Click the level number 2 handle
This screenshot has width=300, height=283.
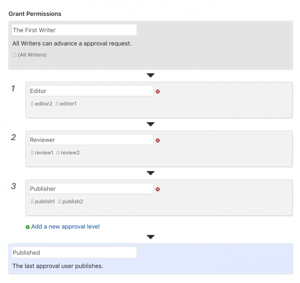click(13, 137)
